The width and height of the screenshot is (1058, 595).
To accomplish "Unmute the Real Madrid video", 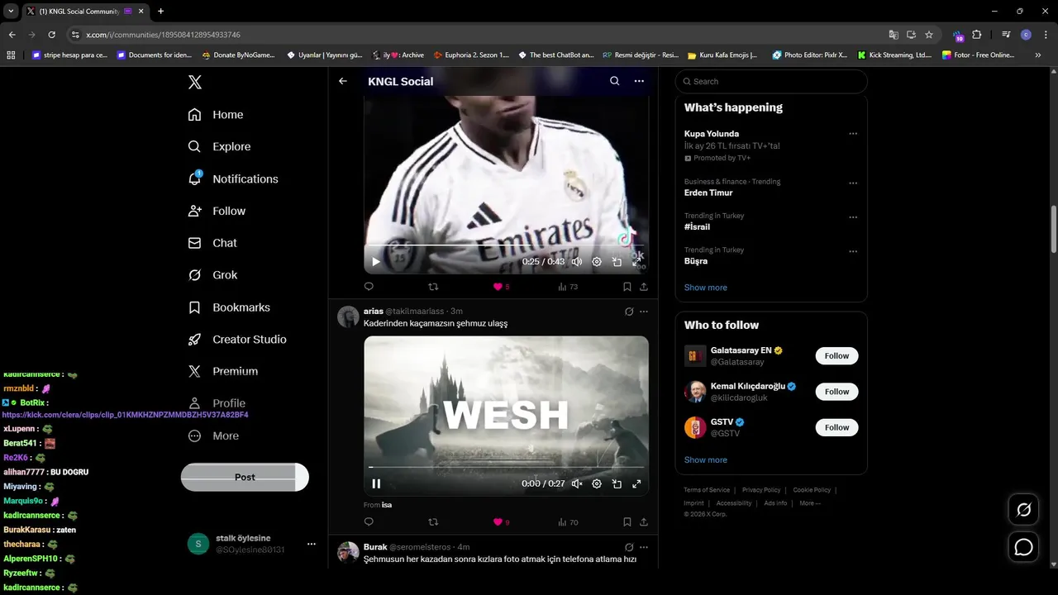I will pyautogui.click(x=577, y=262).
